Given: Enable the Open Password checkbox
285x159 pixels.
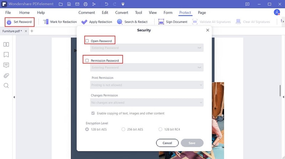Looking at the screenshot, I should 87,41.
